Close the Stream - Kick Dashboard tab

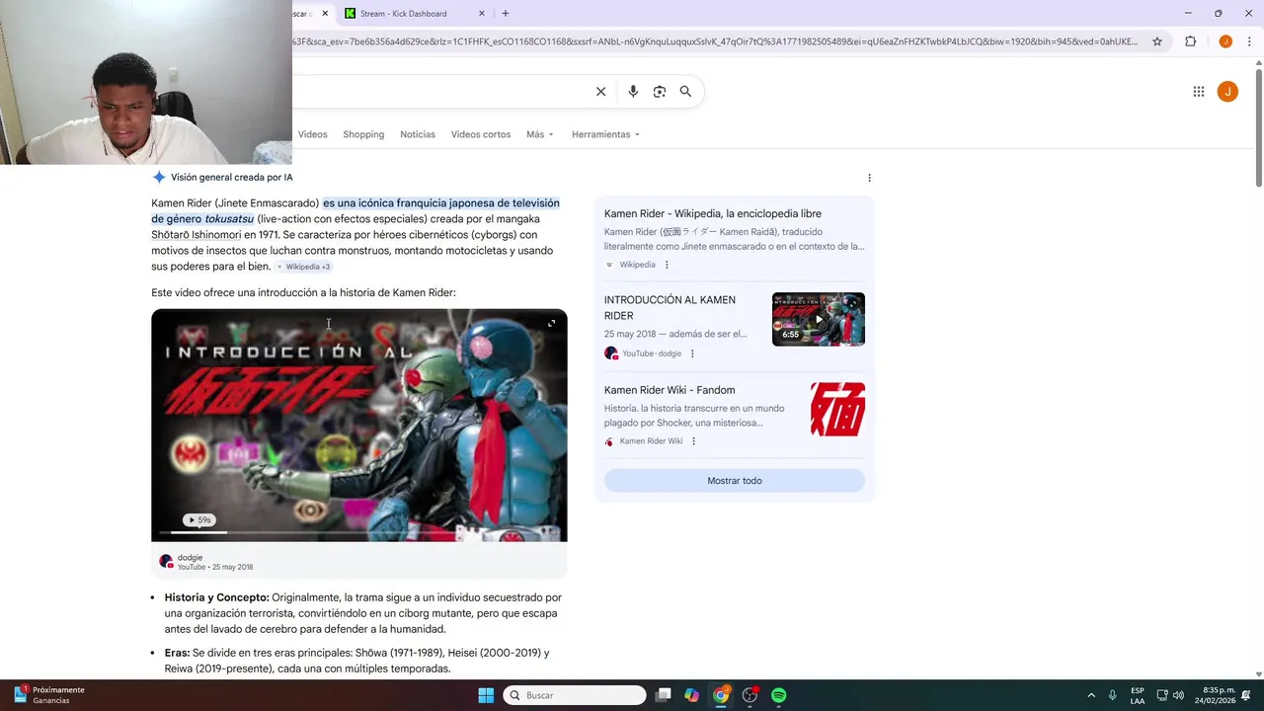point(482,13)
